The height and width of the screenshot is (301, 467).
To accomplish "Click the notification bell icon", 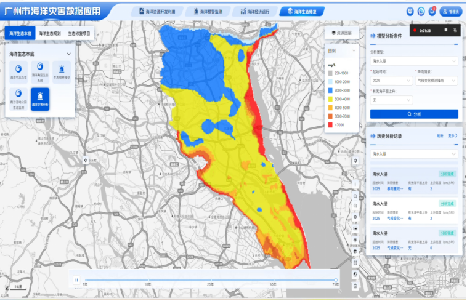I will click(432, 11).
